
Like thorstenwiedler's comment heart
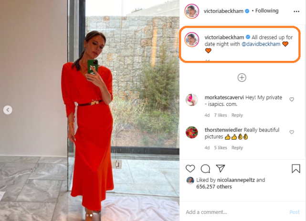pyautogui.click(x=292, y=132)
